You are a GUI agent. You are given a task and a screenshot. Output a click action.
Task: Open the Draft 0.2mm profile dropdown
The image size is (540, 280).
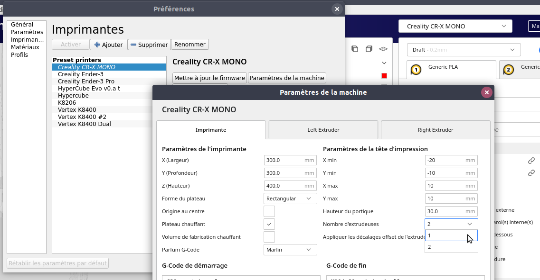click(x=464, y=50)
